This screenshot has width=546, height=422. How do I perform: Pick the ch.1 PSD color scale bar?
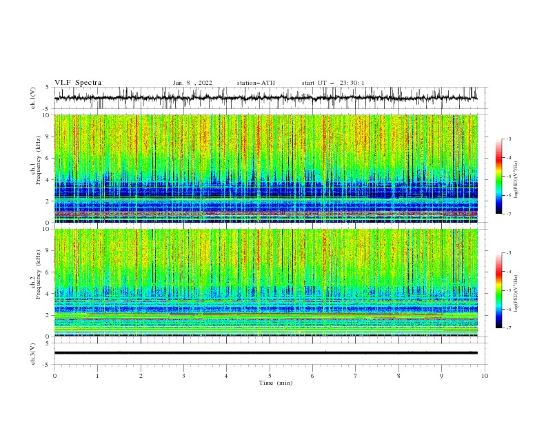coord(498,176)
